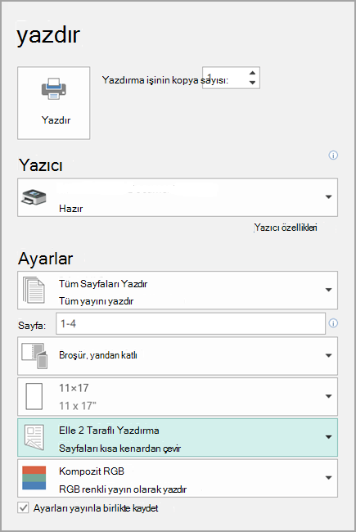This screenshot has width=356, height=532.
Task: Open the printer selection dropdown
Action: [x=178, y=197]
